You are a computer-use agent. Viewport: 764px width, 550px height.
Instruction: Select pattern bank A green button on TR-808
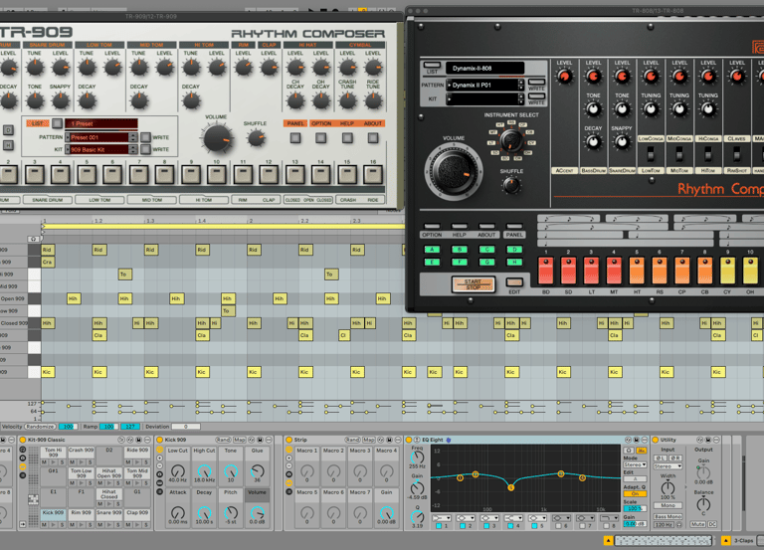(432, 250)
